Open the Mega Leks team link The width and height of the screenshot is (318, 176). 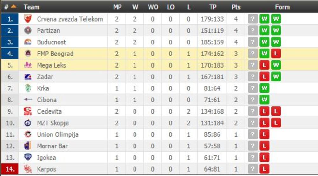click(52, 65)
